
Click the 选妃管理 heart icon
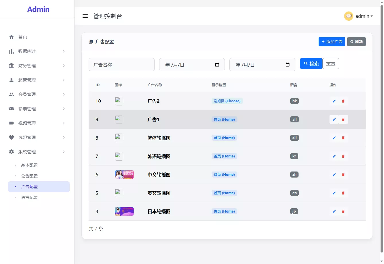pyautogui.click(x=11, y=137)
